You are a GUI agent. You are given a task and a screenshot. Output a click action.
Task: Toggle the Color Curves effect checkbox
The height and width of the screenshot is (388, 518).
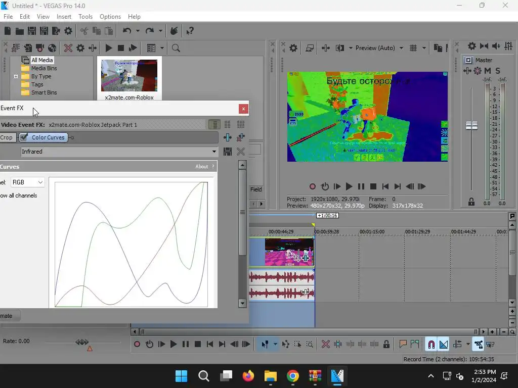click(24, 137)
